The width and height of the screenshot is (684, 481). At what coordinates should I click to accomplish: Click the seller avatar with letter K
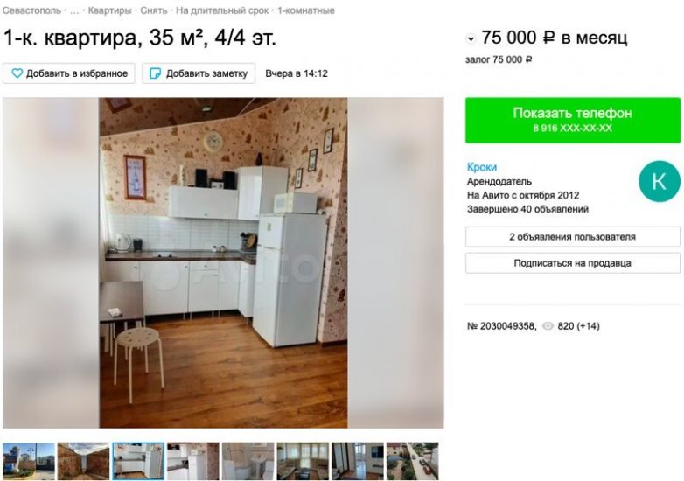660,181
